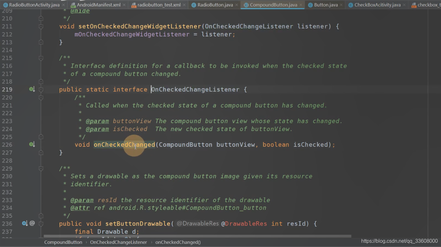This screenshot has width=441, height=247.
Task: Click the @param tag before resId
Action: tap(82, 200)
